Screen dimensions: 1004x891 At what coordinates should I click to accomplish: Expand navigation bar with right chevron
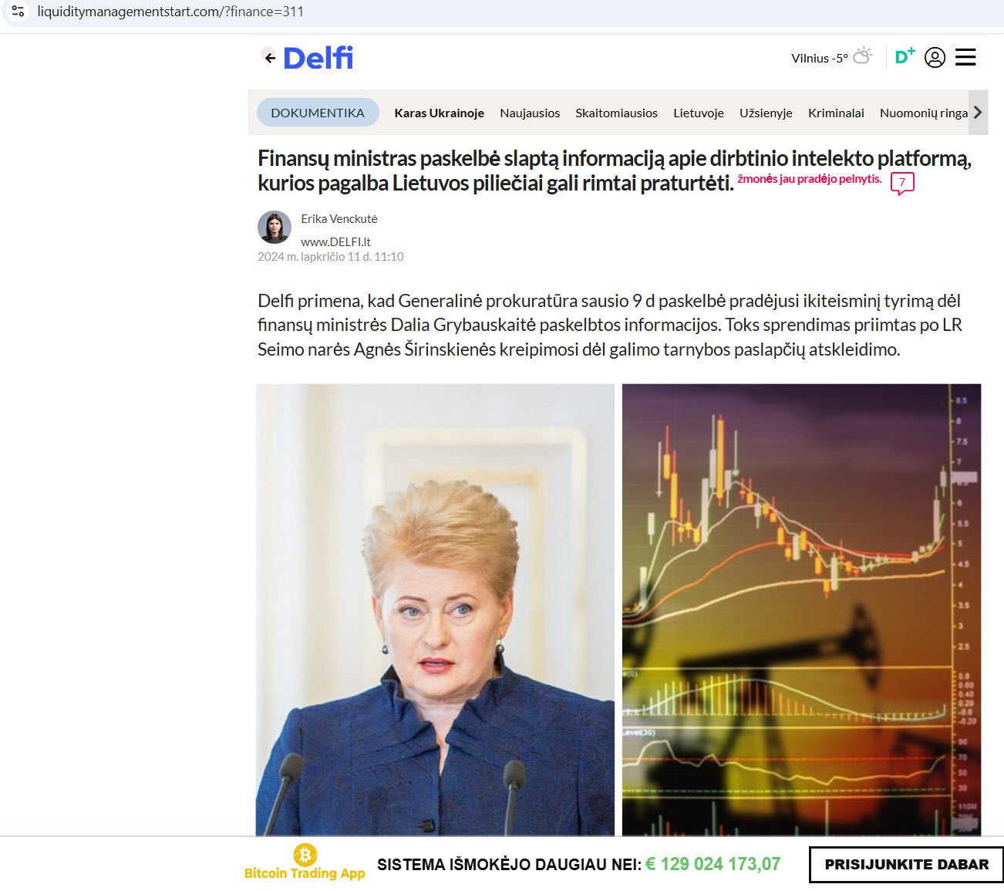pos(978,113)
